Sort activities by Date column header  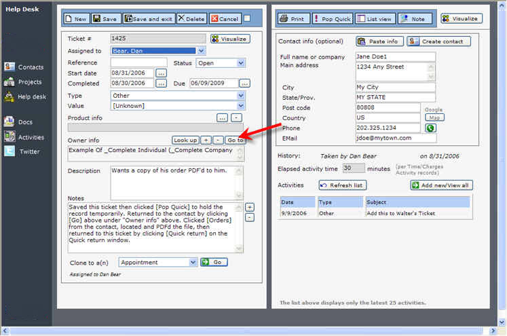[x=297, y=202]
